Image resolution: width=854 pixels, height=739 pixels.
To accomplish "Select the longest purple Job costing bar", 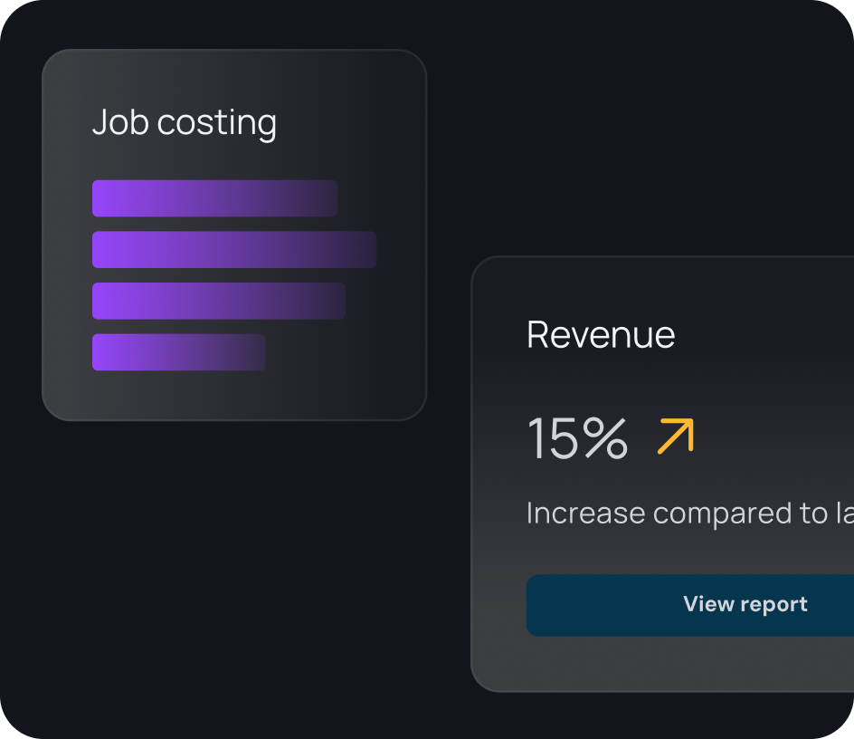I will tap(233, 249).
